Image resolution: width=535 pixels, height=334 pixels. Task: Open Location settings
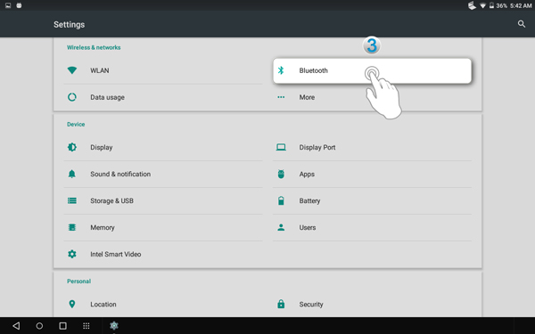(163, 304)
